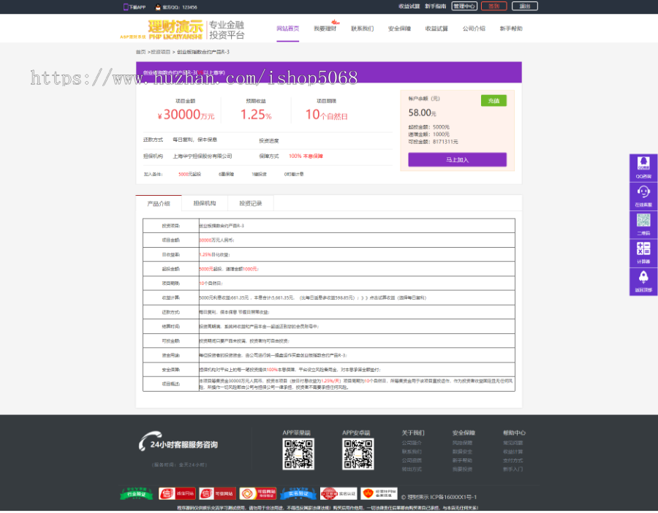This screenshot has height=513, width=658.
Task: Show the 二维码 sidebar QR icon
Action: coord(643,221)
